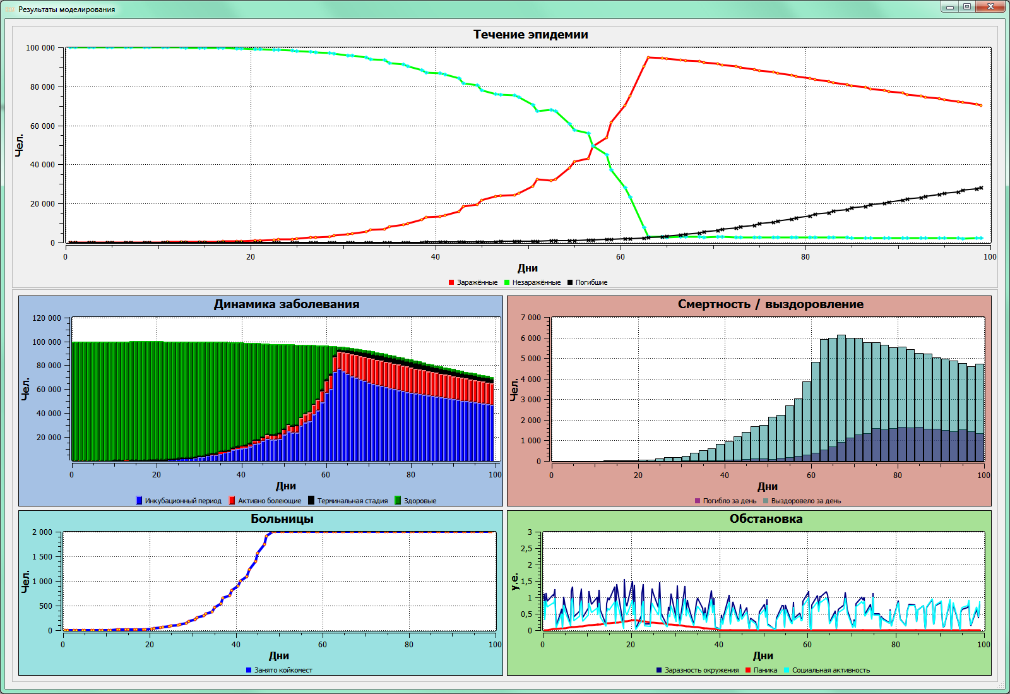This screenshot has width=1010, height=694.
Task: Click the Больницы chart title
Action: coord(282,518)
